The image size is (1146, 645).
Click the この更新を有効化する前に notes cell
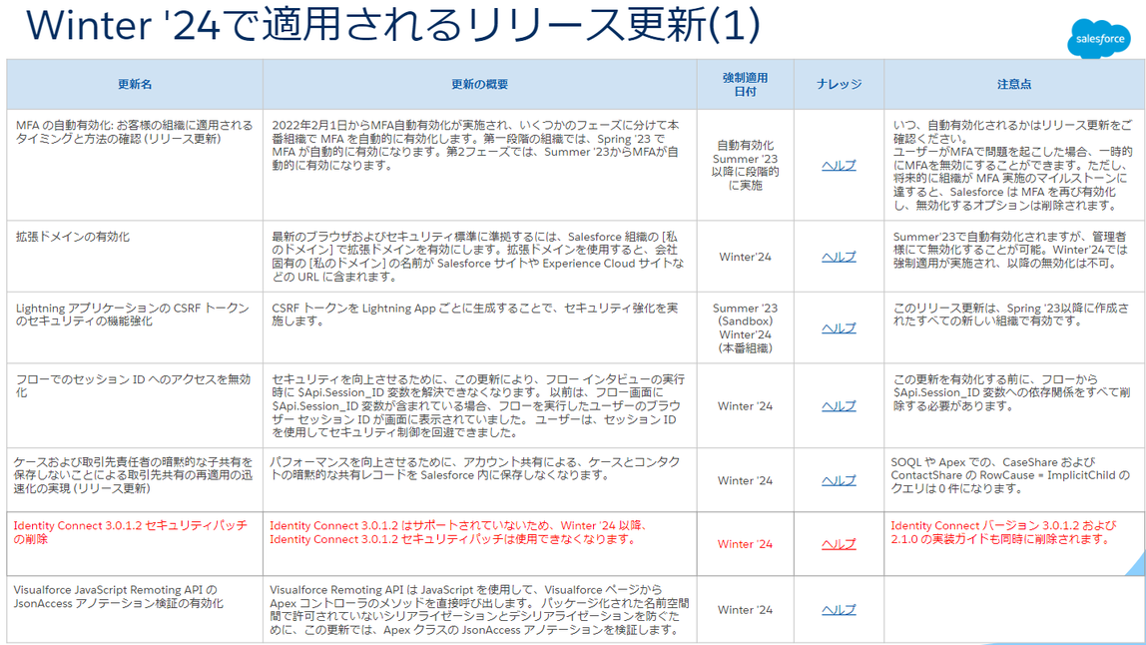click(1014, 405)
